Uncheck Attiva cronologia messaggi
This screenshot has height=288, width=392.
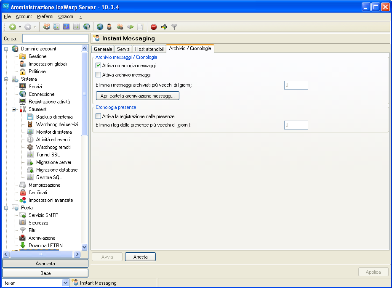(x=99, y=66)
